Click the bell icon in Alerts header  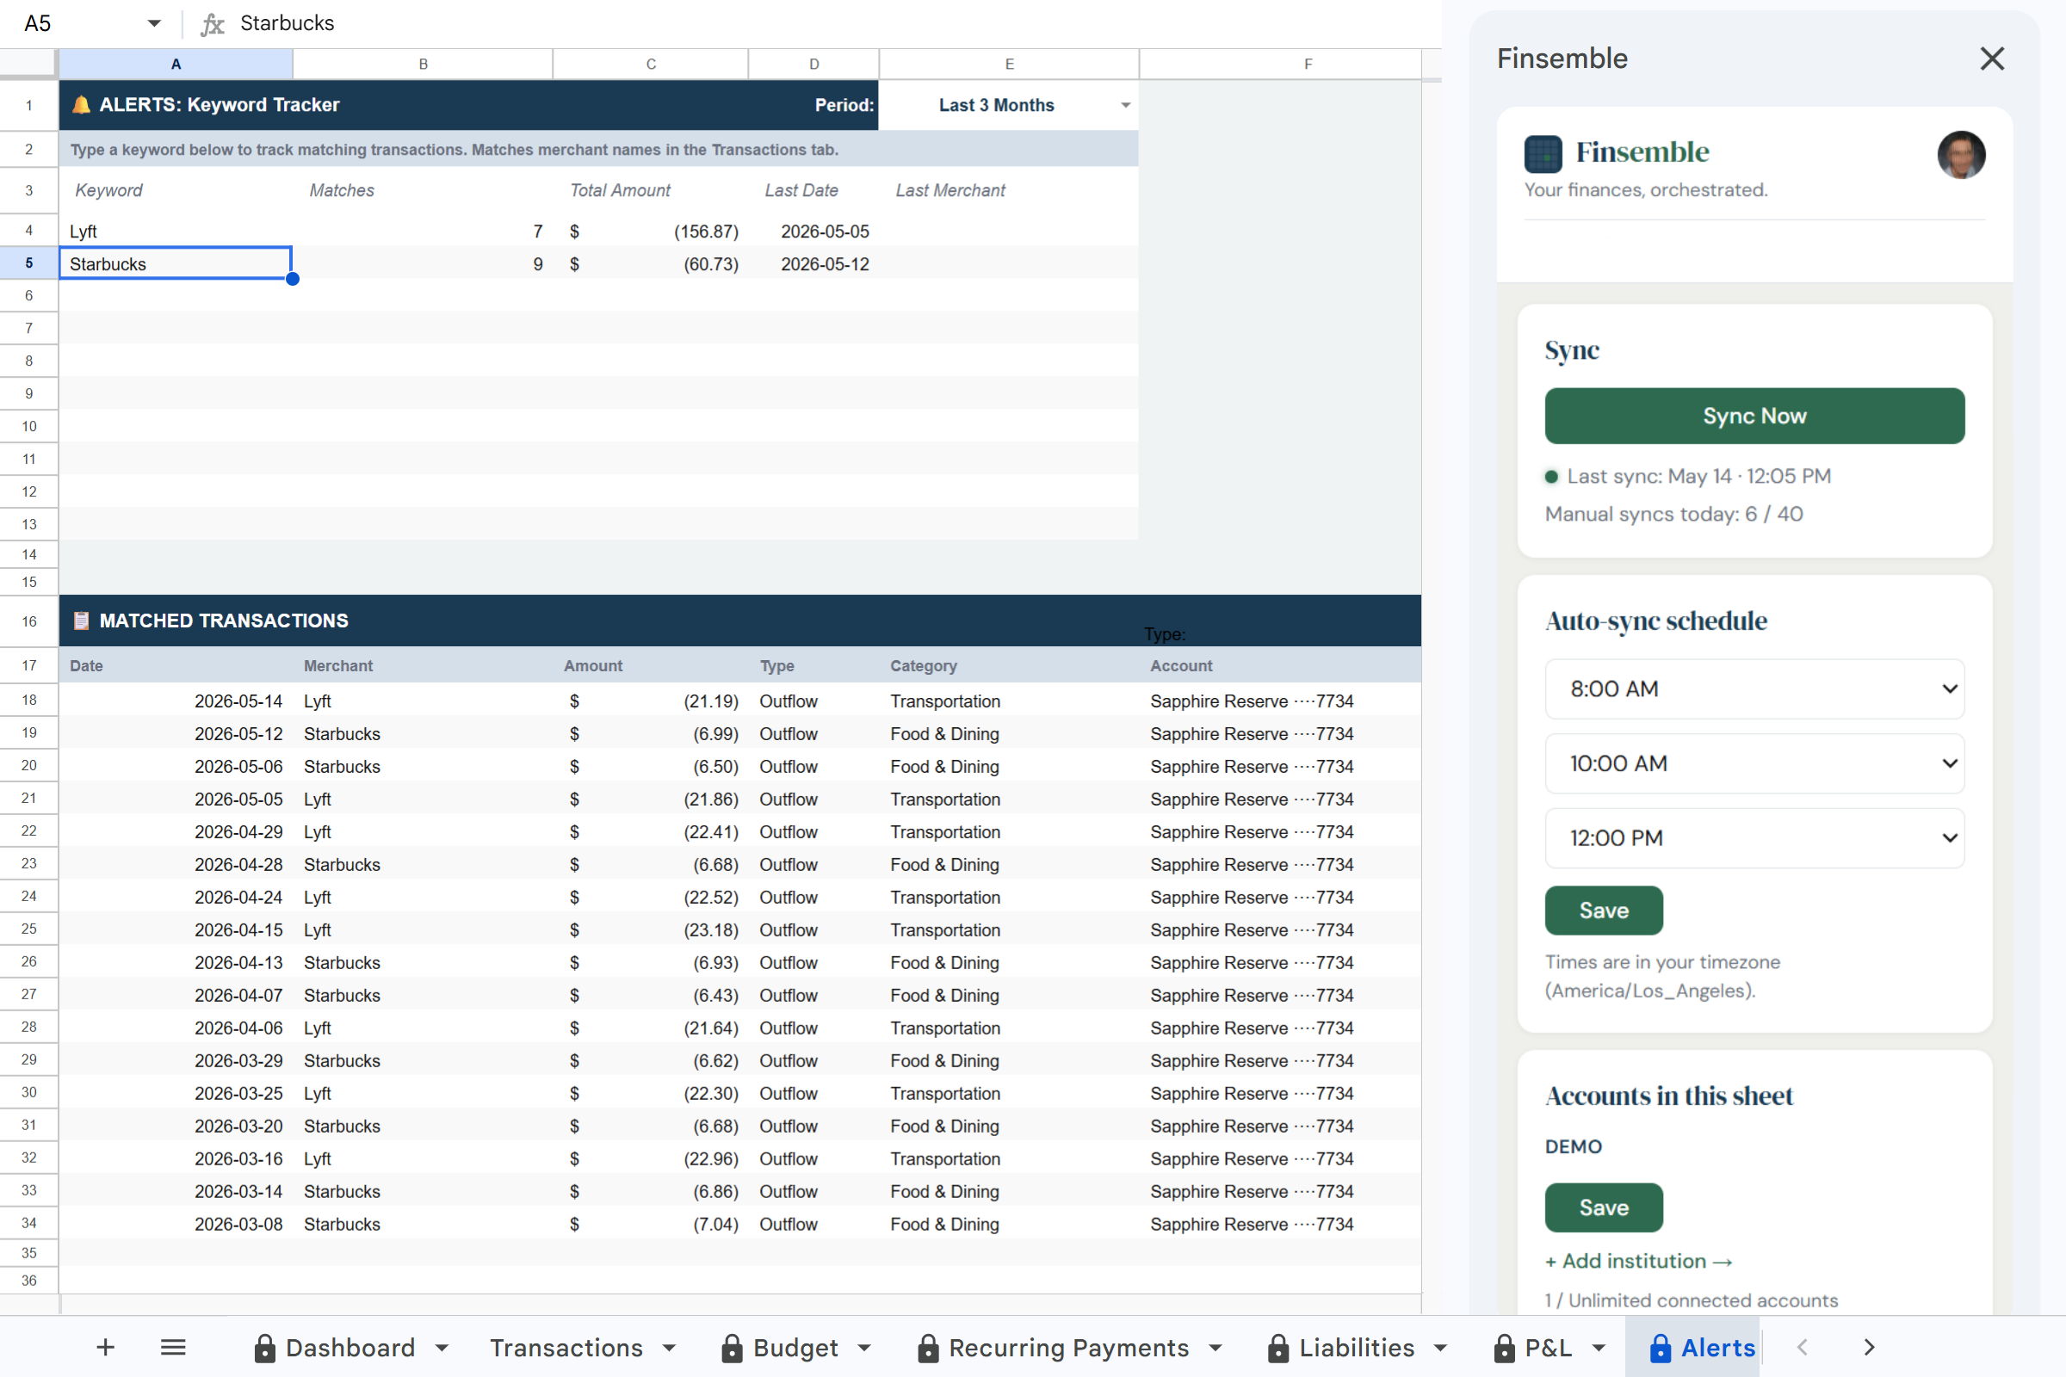coord(81,104)
